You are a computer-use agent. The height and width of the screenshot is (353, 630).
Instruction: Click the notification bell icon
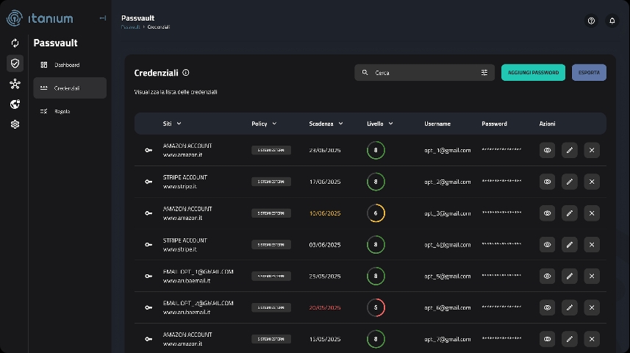(612, 21)
